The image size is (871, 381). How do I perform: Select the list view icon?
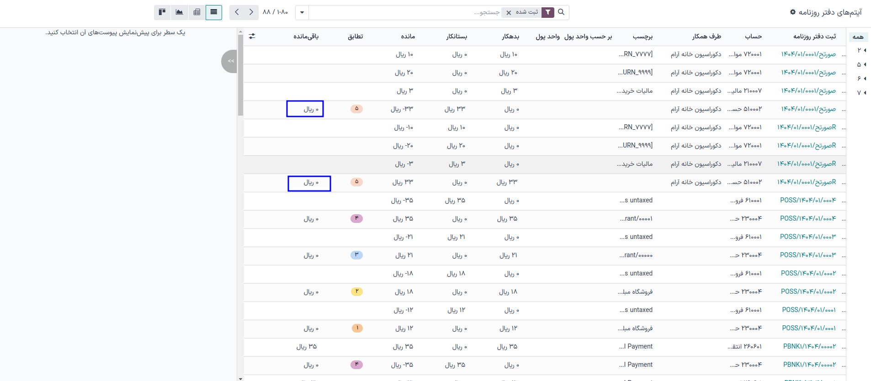point(213,12)
